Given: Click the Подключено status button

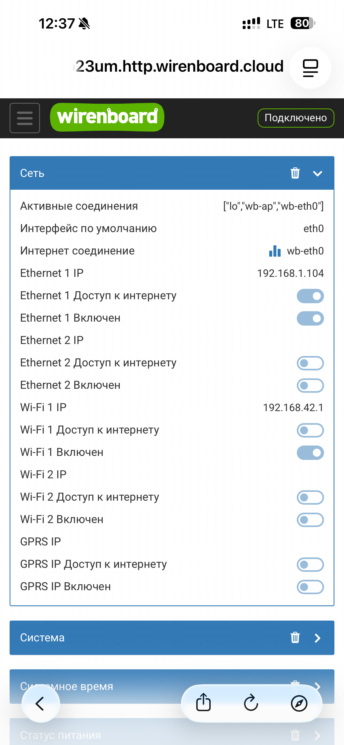Looking at the screenshot, I should click(x=296, y=118).
